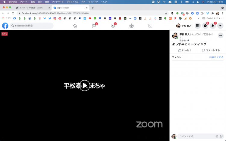
Task: Bookmark this page with star icon
Action: click(166, 13)
